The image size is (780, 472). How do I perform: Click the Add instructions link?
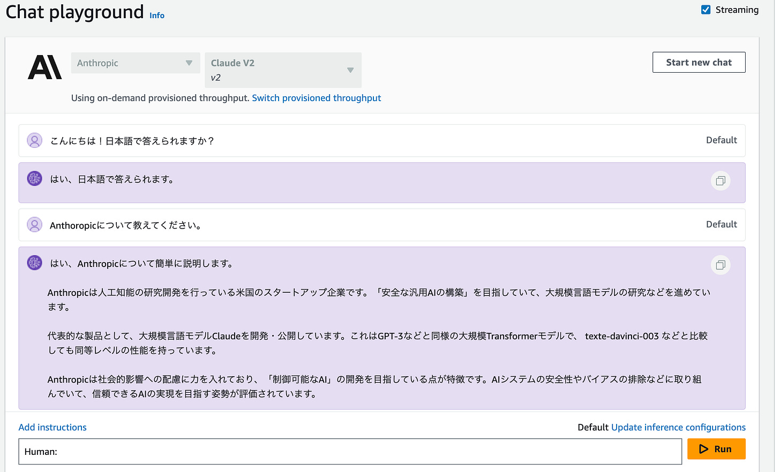click(x=52, y=427)
